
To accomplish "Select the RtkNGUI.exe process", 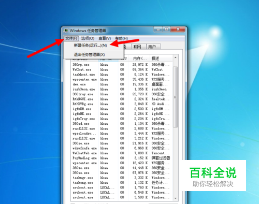I will click(83, 99).
